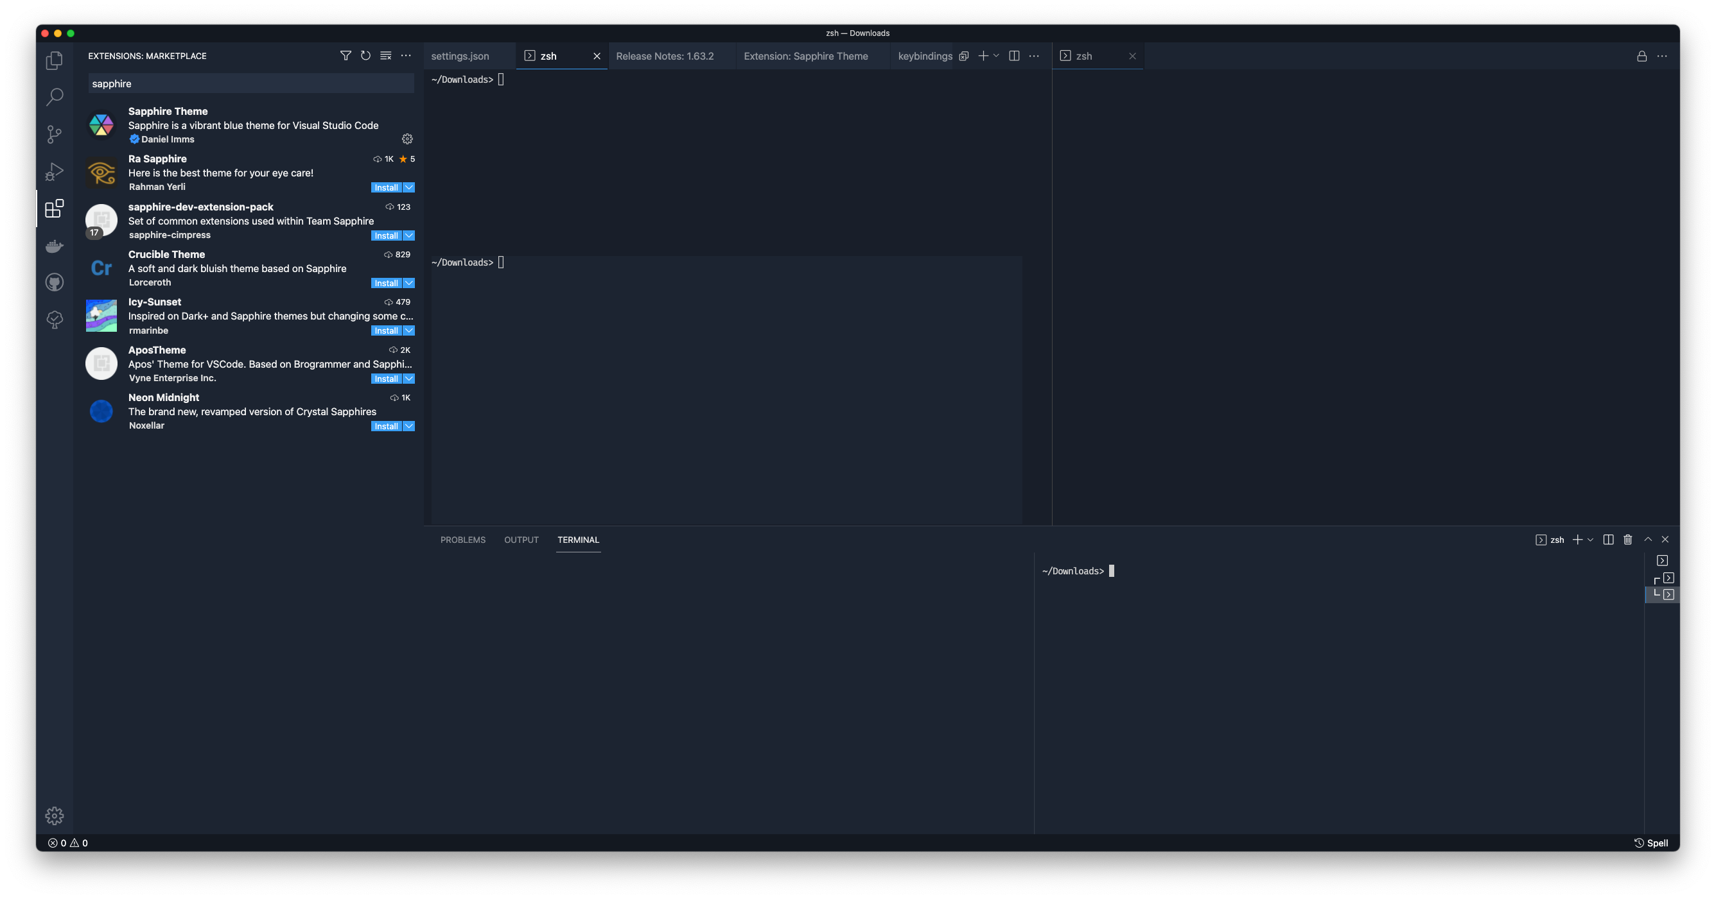Screen dimensions: 1716x899
Task: Switch to the settings.json tab
Action: coord(460,56)
